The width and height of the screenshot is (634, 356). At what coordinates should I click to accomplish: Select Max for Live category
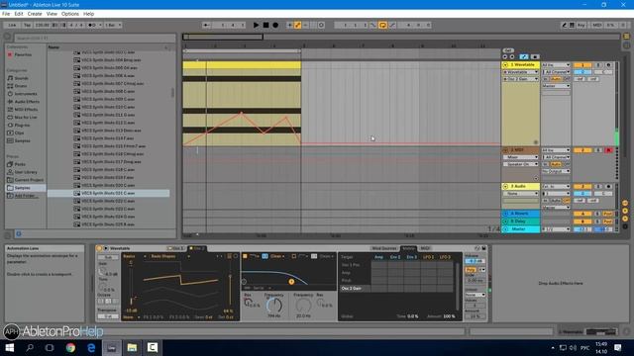coord(26,118)
